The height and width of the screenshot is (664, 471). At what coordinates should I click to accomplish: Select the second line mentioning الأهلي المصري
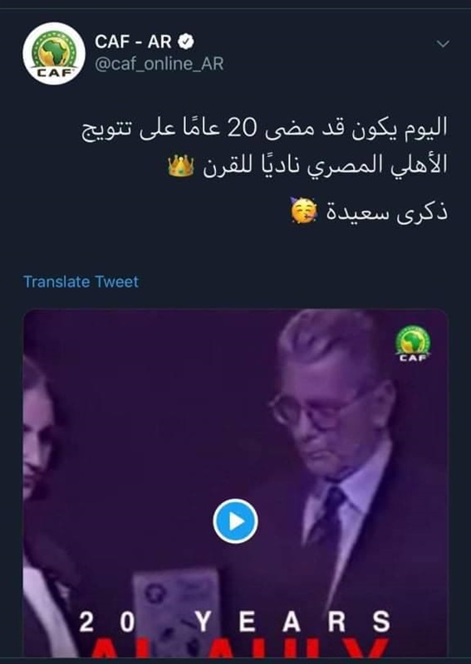pos(308,167)
